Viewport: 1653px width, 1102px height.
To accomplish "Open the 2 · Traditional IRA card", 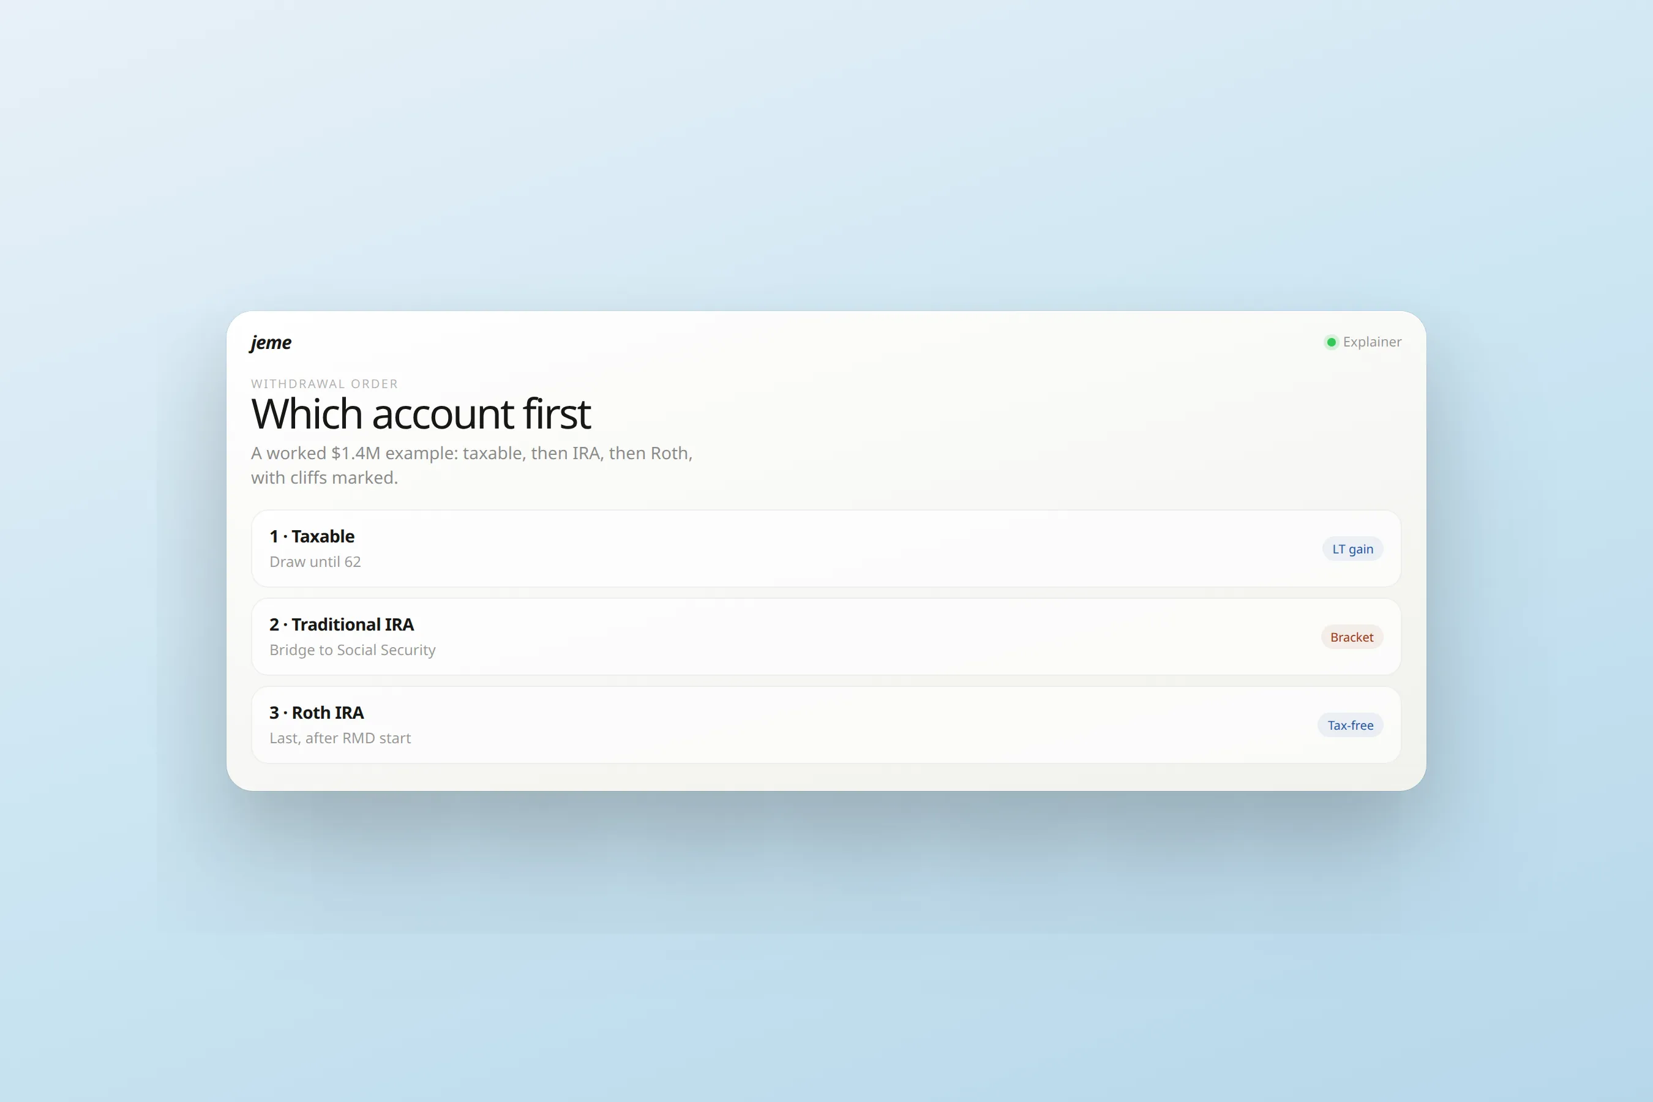I will click(826, 637).
